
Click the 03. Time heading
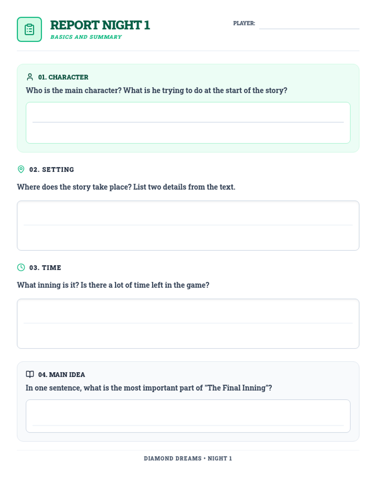click(45, 267)
